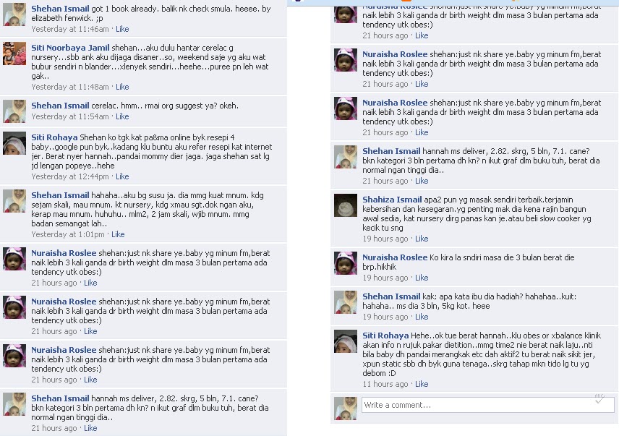Click into the Write a comment field
619x436 pixels.
click(488, 405)
